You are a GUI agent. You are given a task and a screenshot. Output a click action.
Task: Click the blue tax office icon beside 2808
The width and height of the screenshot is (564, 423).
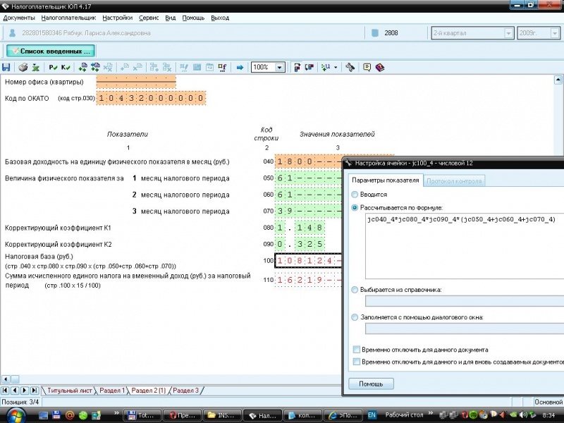click(375, 33)
